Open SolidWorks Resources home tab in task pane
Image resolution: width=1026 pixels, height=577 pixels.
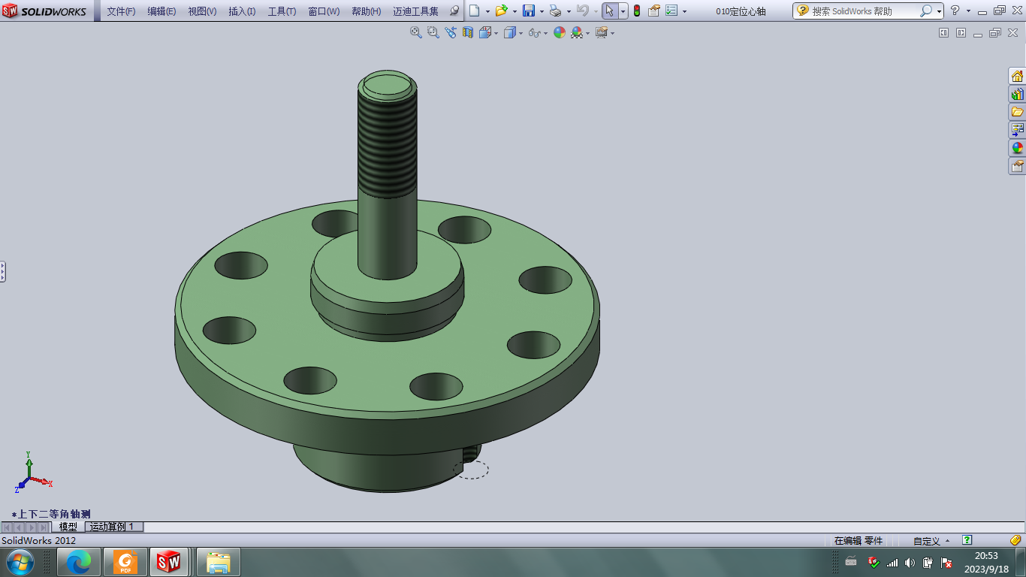click(1017, 76)
